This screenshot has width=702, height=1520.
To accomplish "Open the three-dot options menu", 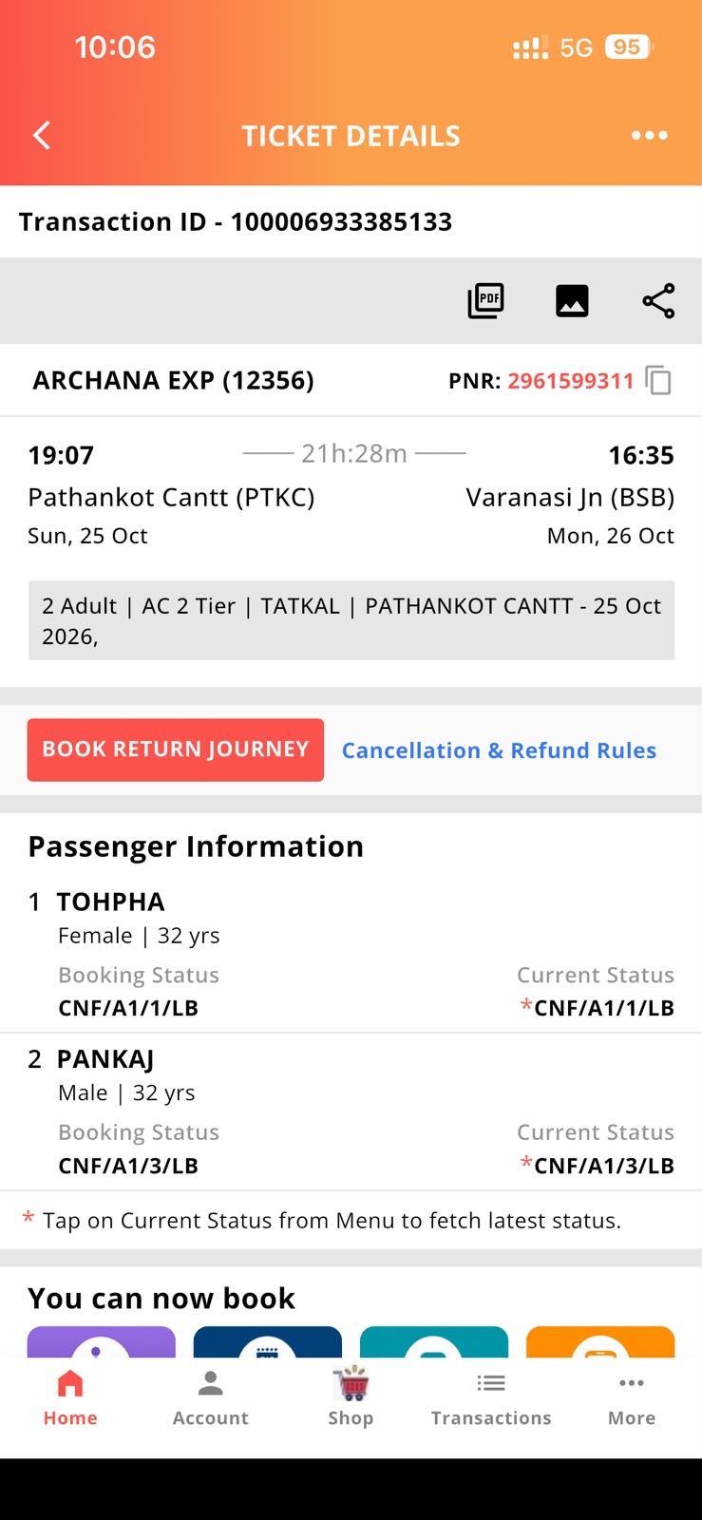I will pyautogui.click(x=650, y=136).
